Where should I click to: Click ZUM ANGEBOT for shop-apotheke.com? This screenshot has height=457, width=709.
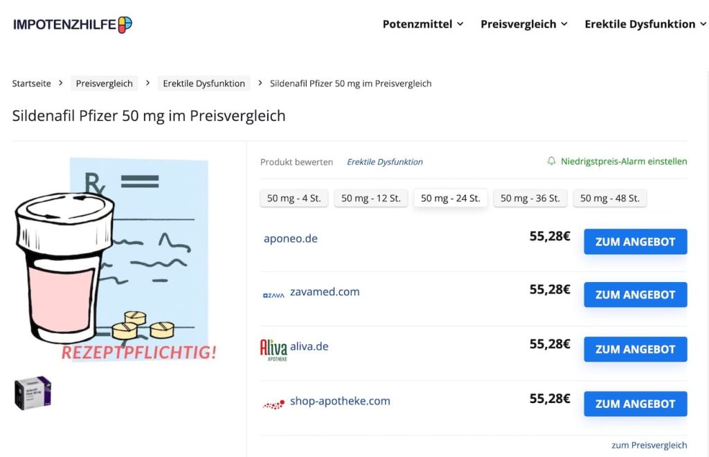tap(635, 404)
